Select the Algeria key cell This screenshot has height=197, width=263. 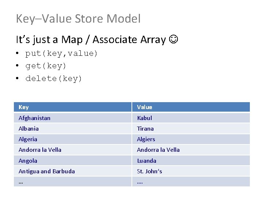tap(28, 139)
